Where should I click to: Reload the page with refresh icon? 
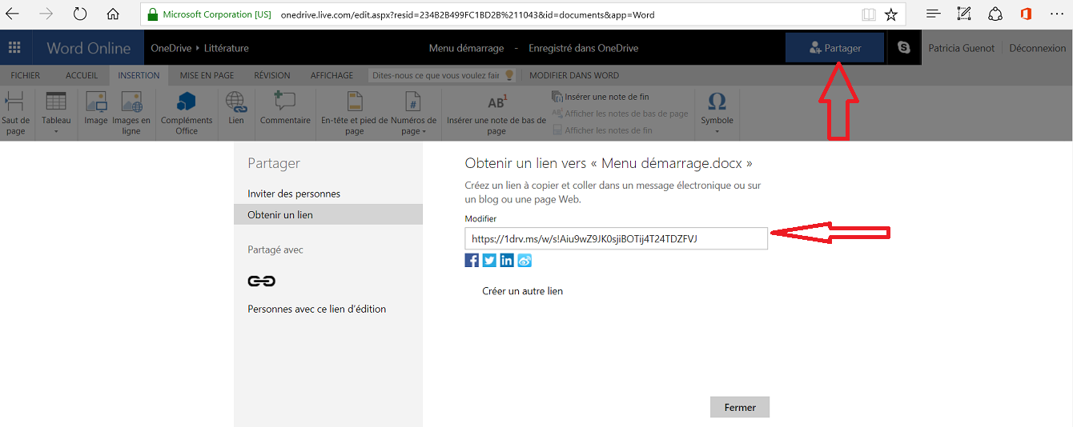click(x=80, y=14)
